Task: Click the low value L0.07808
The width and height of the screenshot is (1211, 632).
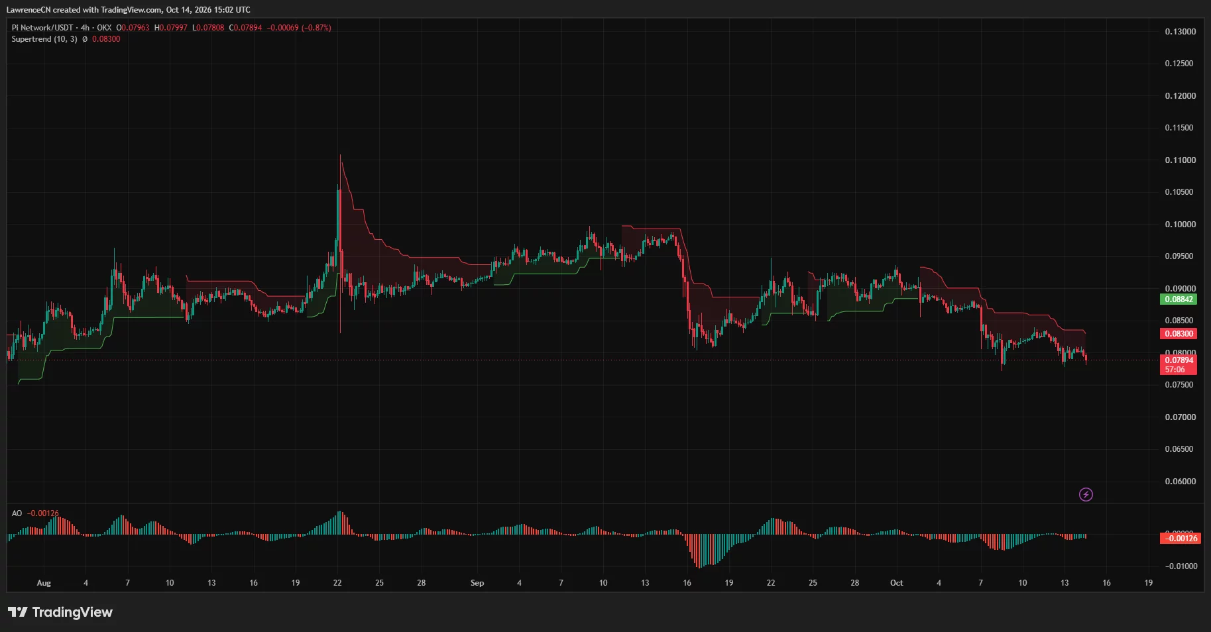Action: coord(208,28)
